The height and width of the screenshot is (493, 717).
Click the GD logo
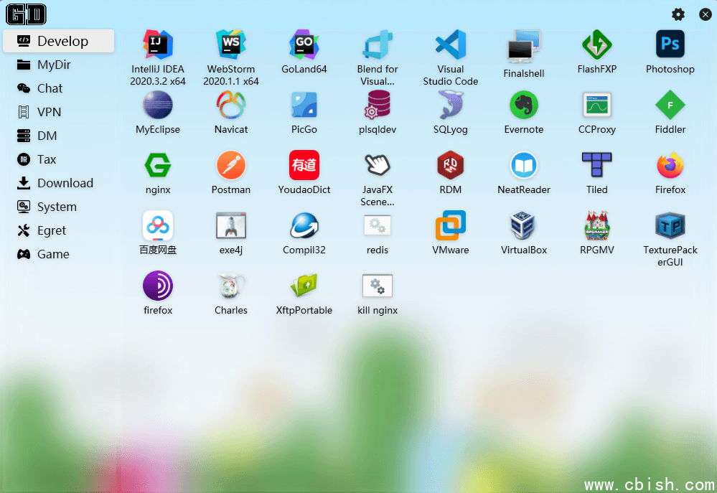[26, 14]
